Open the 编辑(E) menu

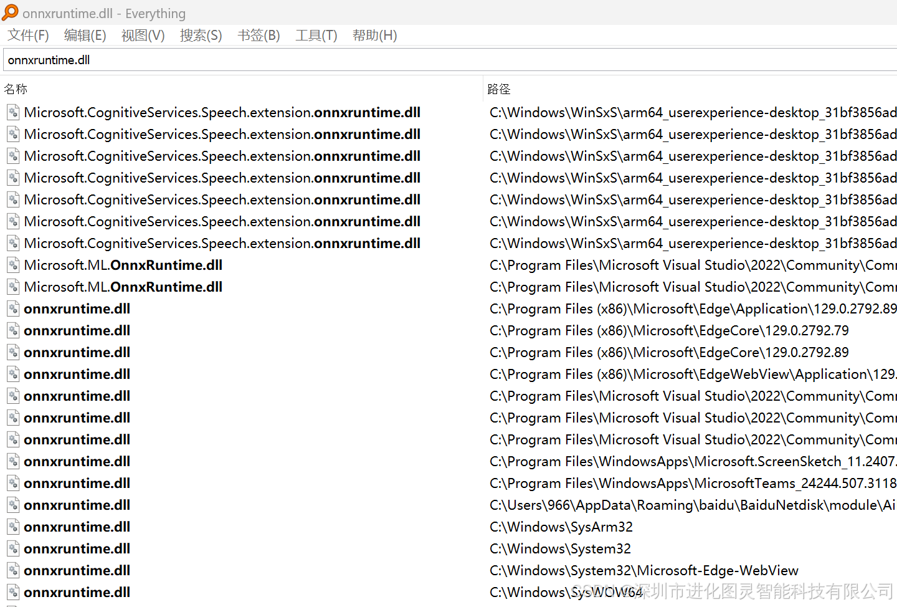85,36
